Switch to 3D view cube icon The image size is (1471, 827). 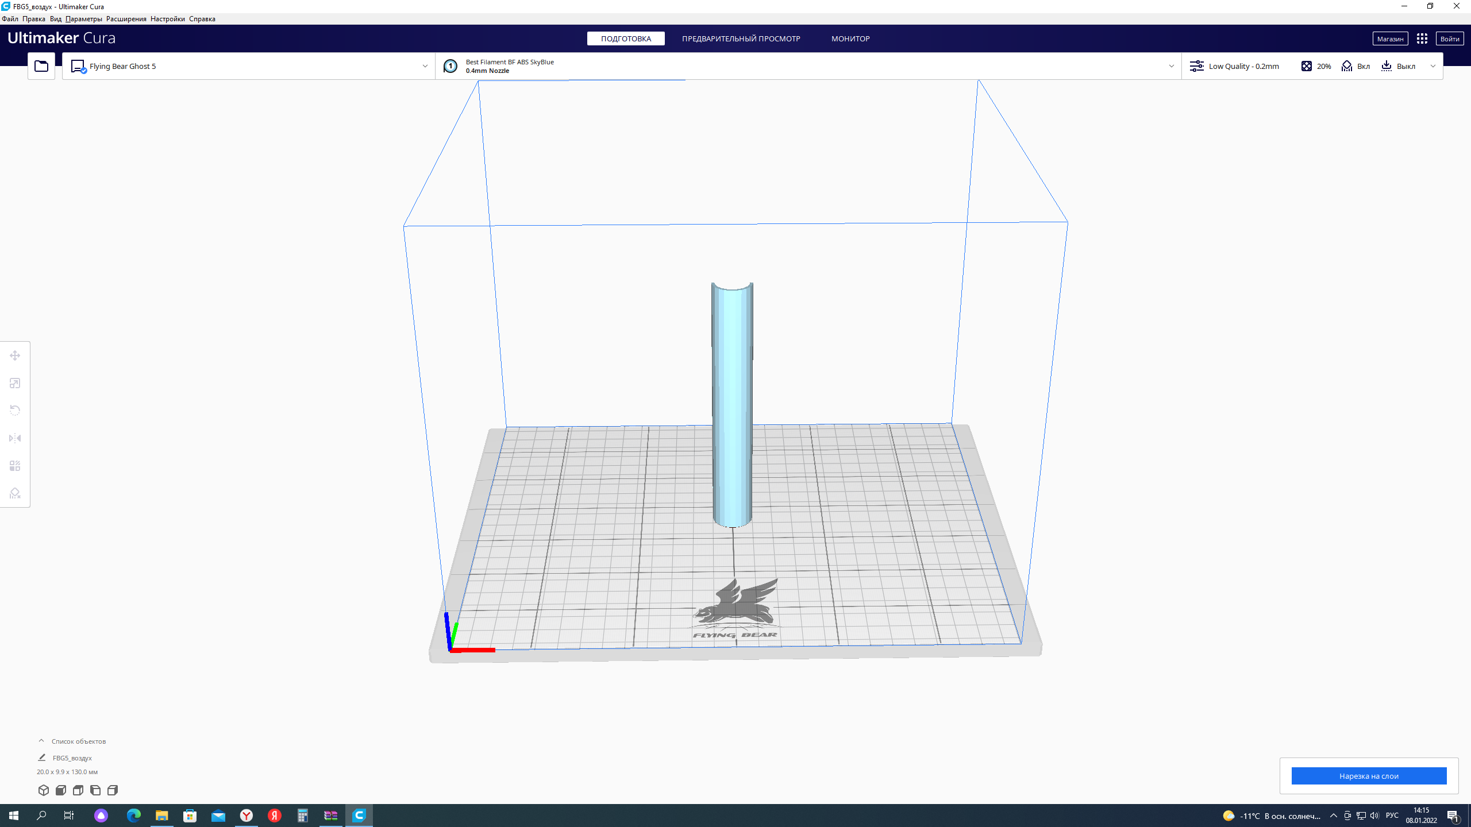[x=44, y=790]
